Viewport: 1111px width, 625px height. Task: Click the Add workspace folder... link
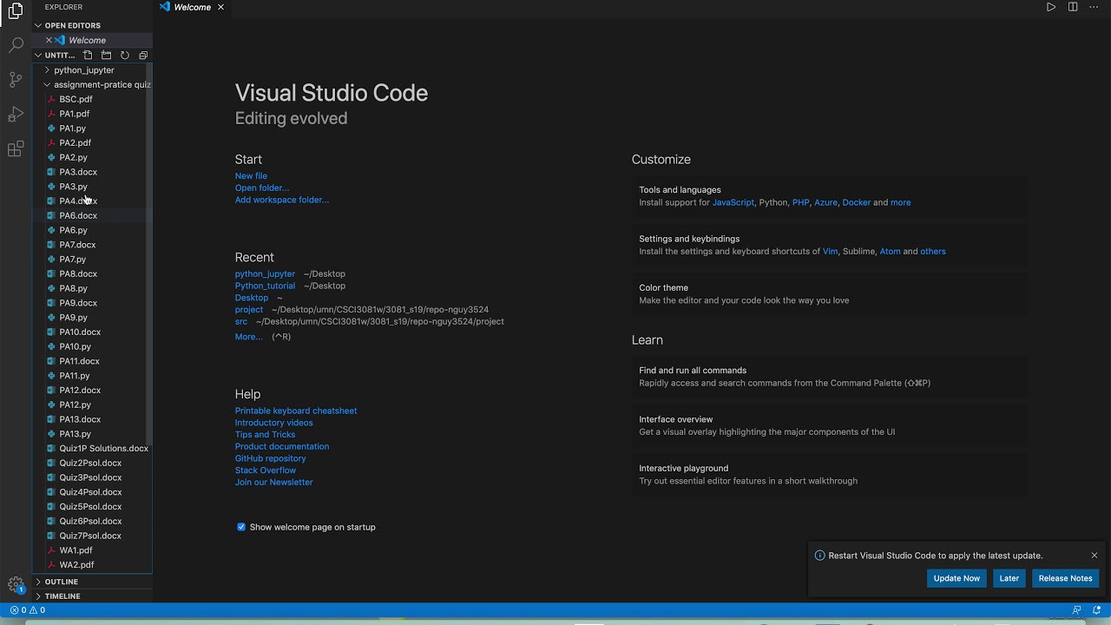click(282, 200)
